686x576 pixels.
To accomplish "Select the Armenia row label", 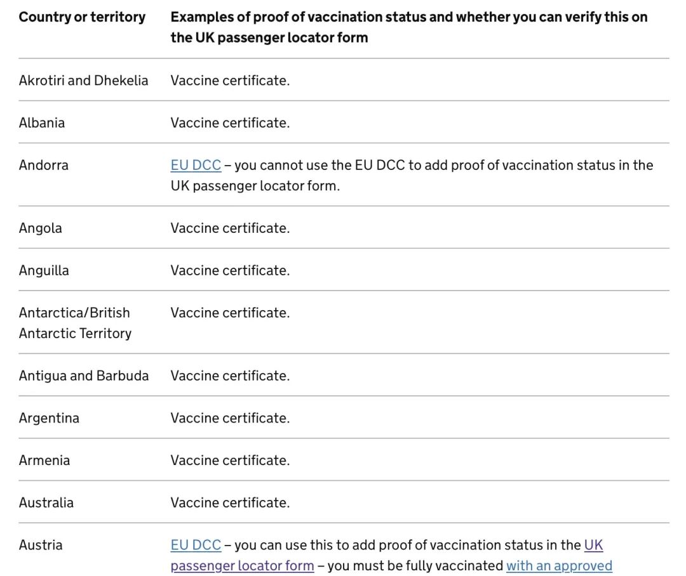I will click(44, 461).
